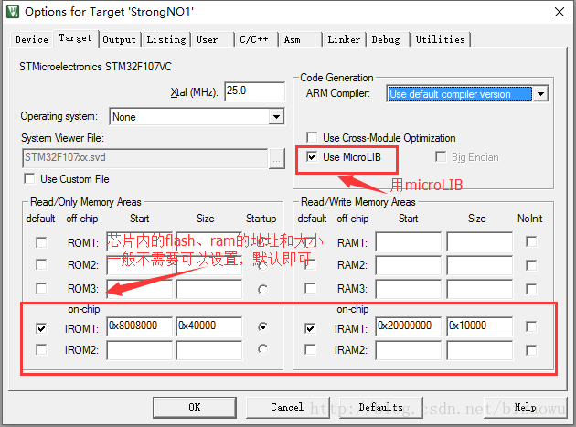Viewport: 576px width, 427px height.
Task: Toggle IRAM1 NoInit checkbox
Action: pyautogui.click(x=531, y=326)
